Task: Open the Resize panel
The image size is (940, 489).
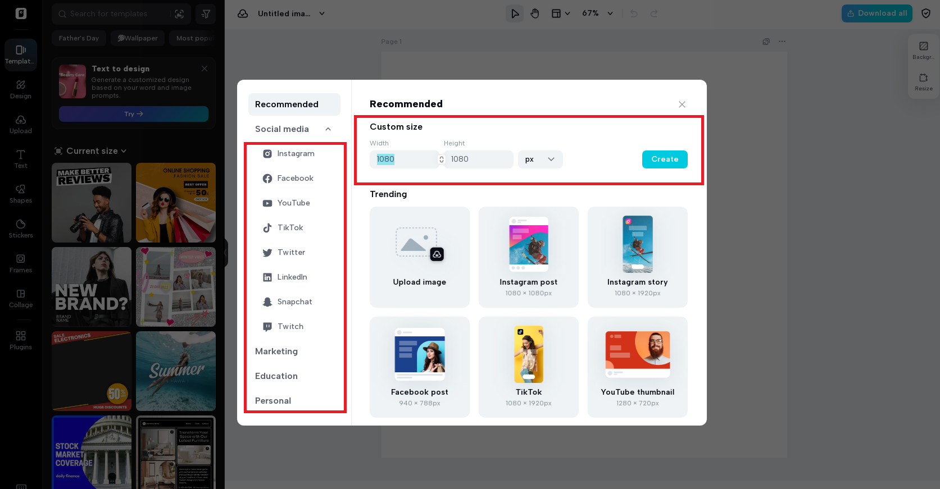Action: [923, 82]
